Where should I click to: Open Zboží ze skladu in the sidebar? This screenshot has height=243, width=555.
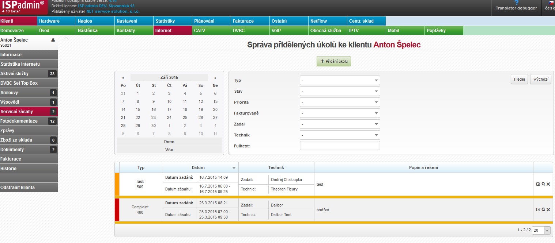click(x=29, y=140)
